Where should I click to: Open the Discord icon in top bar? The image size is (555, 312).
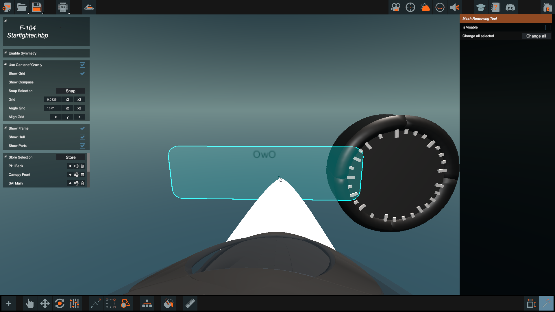(x=510, y=7)
